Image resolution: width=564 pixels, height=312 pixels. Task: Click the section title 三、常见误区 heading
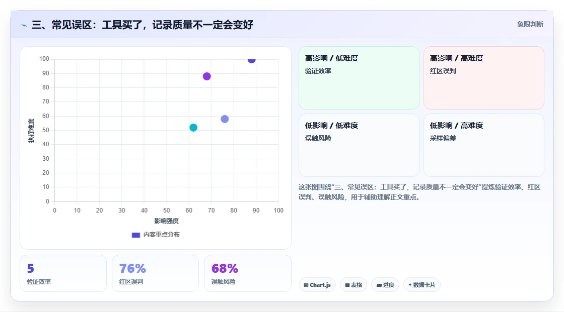[143, 25]
